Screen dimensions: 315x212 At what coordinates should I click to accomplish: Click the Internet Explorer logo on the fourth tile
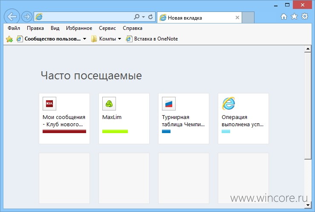228,104
